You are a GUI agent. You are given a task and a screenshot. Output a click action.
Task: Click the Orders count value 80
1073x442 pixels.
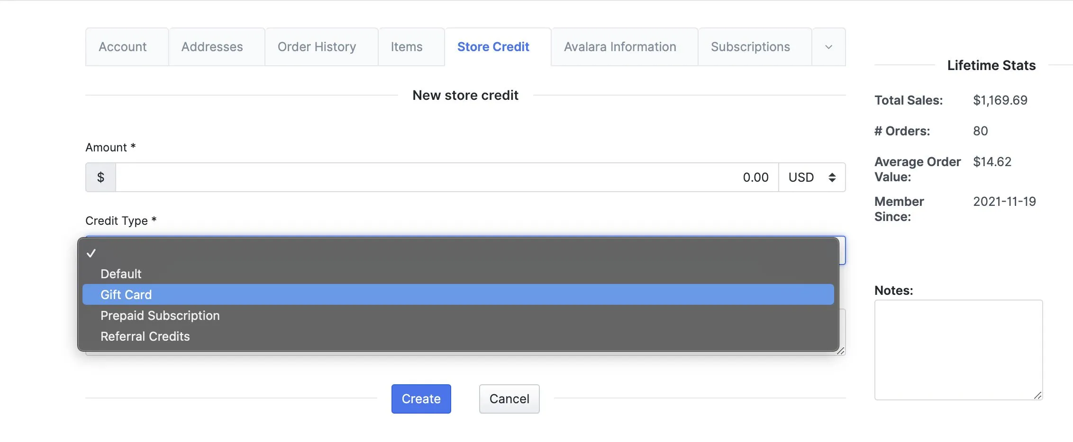click(x=981, y=131)
